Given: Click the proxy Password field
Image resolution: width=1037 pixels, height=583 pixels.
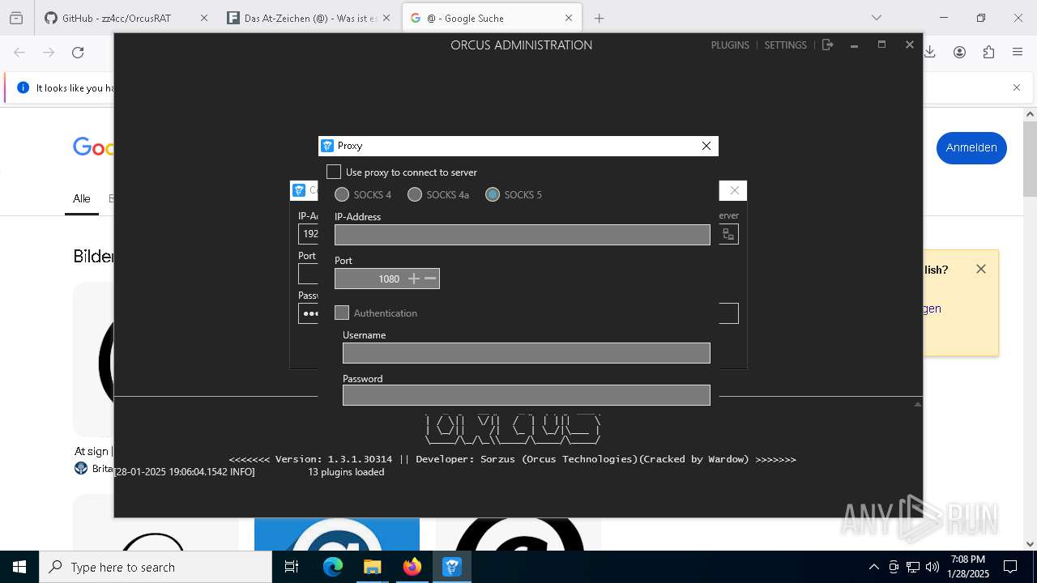Looking at the screenshot, I should click(527, 395).
